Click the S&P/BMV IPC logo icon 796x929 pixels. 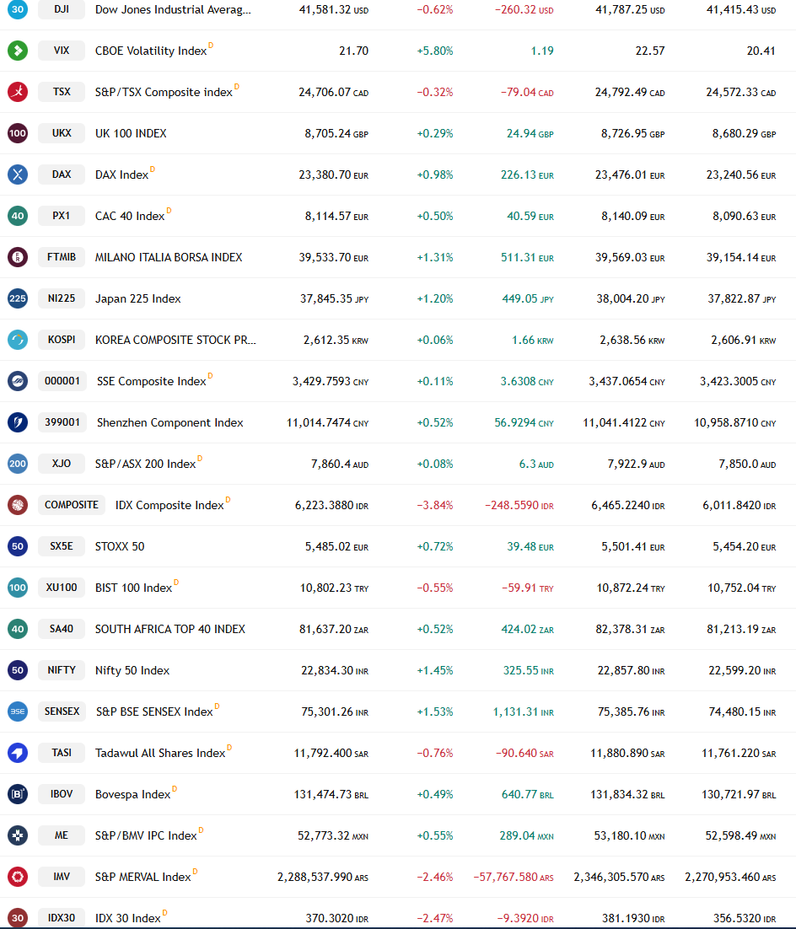18,835
